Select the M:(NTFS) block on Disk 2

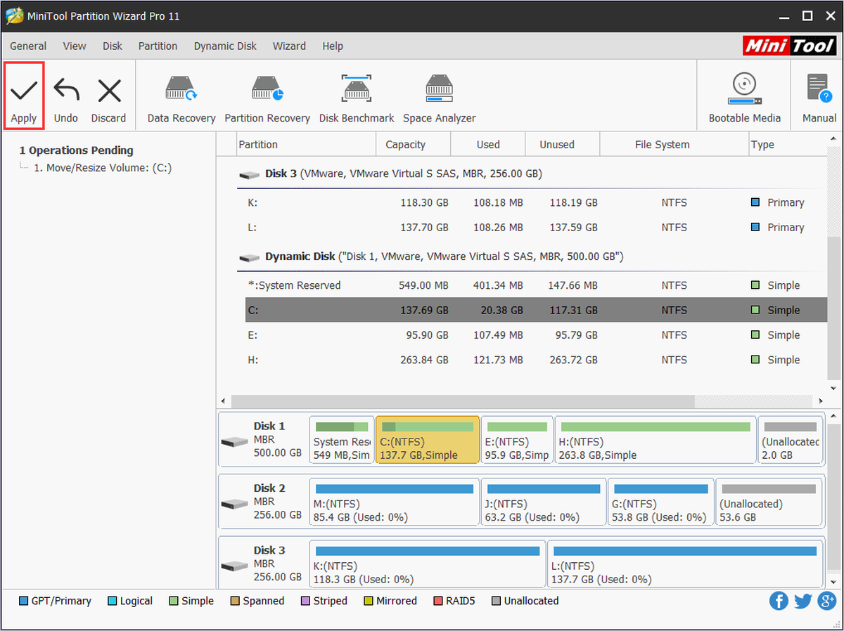tap(395, 502)
